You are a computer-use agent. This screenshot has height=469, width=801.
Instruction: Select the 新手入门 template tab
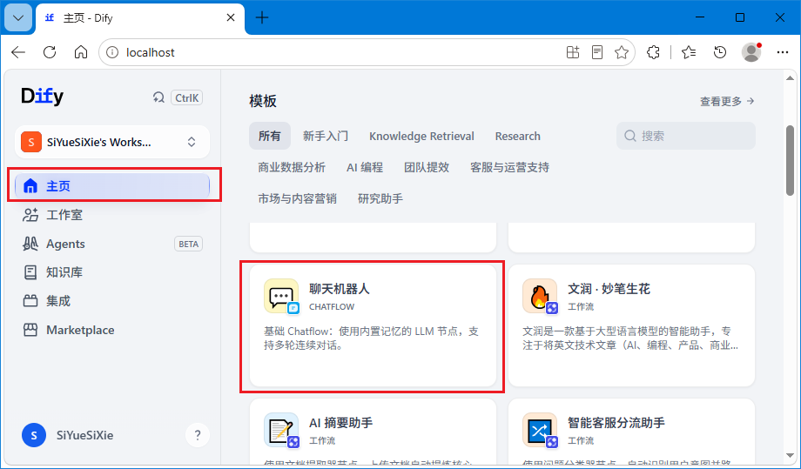pyautogui.click(x=326, y=137)
